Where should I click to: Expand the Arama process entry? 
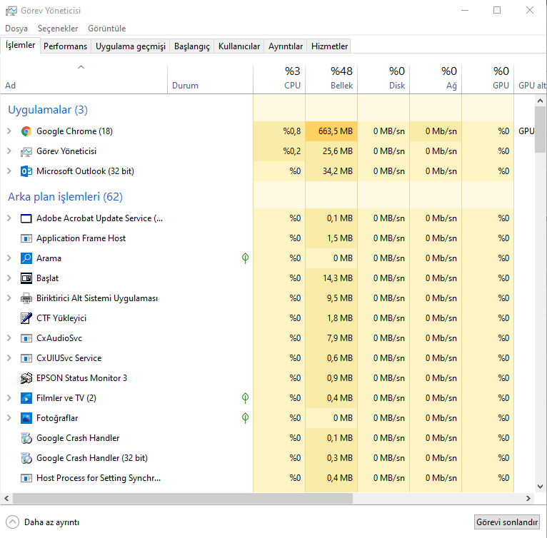(x=9, y=258)
